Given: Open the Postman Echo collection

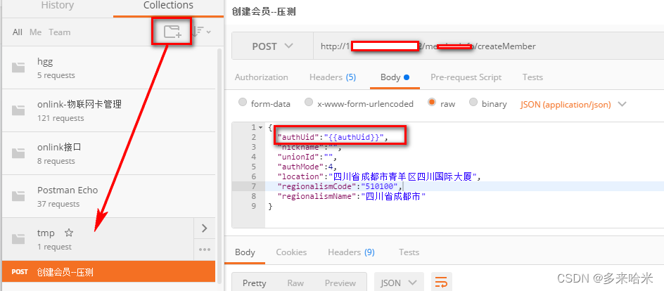Looking at the screenshot, I should coord(109,196).
